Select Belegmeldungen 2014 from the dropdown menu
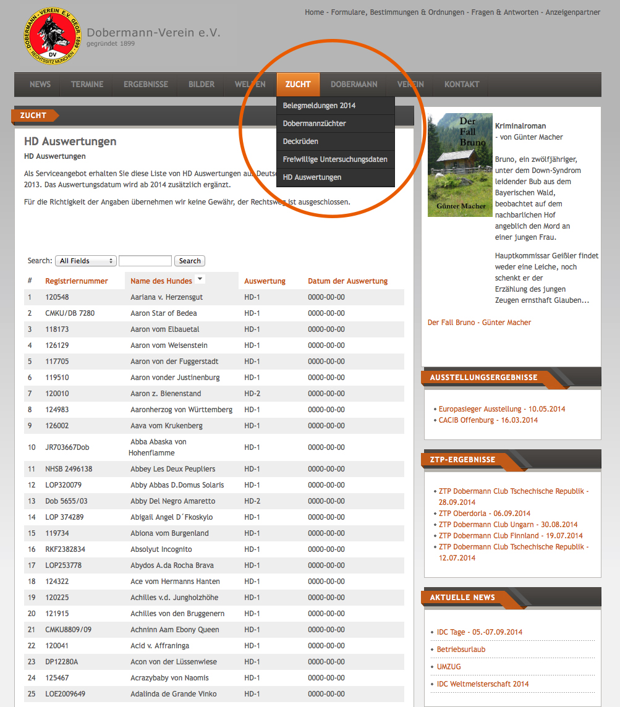The image size is (620, 707). [319, 106]
